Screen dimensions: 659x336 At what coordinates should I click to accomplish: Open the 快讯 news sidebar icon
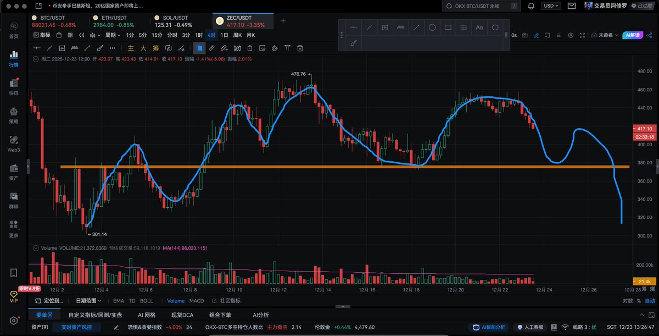coord(13,87)
